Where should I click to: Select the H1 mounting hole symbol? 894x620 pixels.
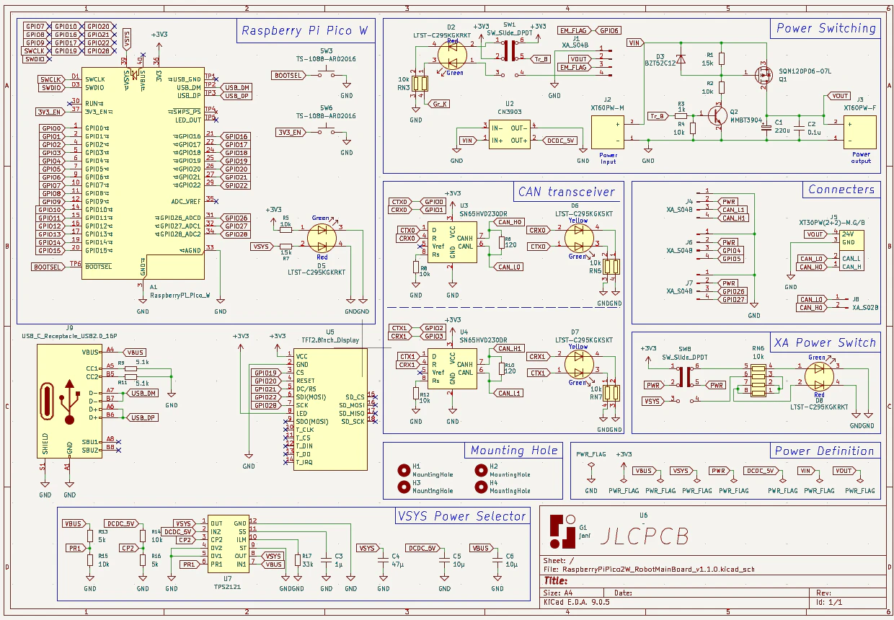tap(403, 470)
